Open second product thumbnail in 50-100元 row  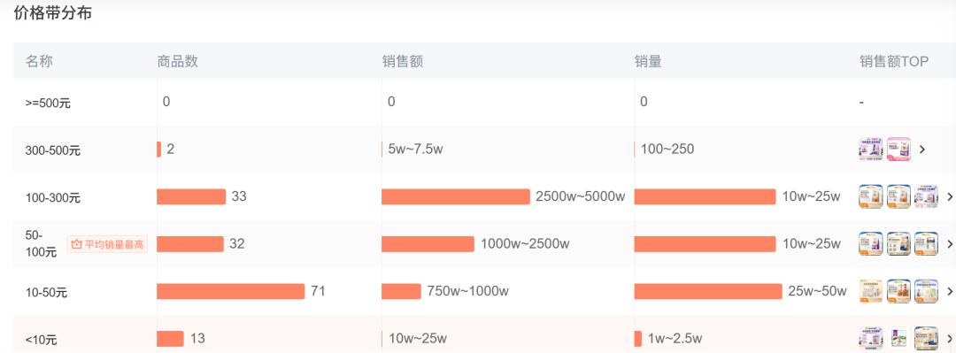coord(898,244)
